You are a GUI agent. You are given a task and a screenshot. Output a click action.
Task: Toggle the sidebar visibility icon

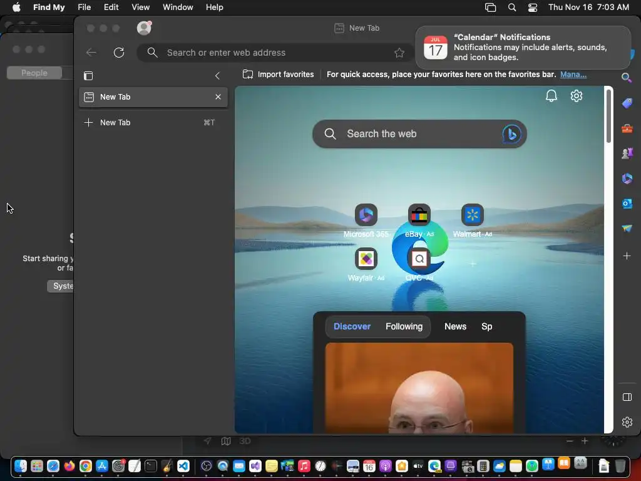click(x=627, y=397)
